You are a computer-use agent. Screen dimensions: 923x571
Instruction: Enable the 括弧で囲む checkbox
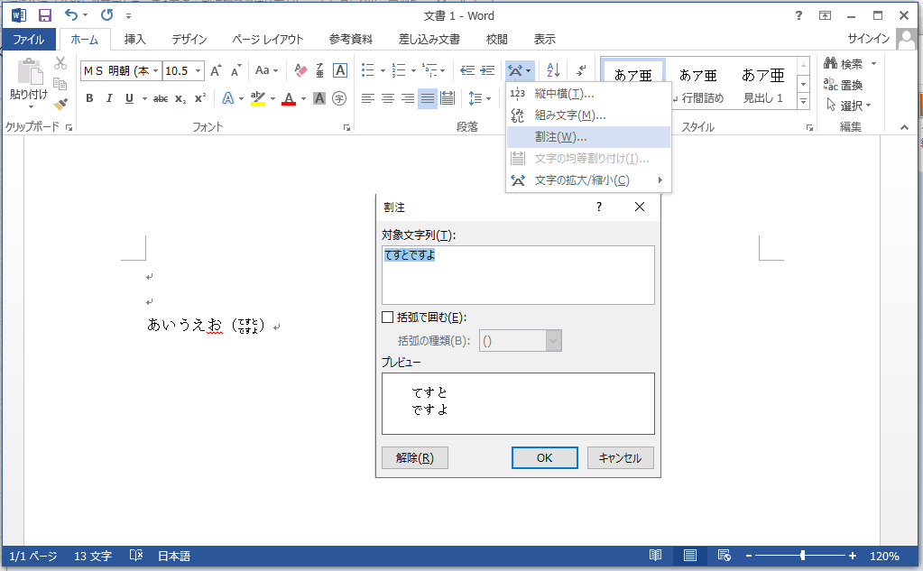[388, 317]
